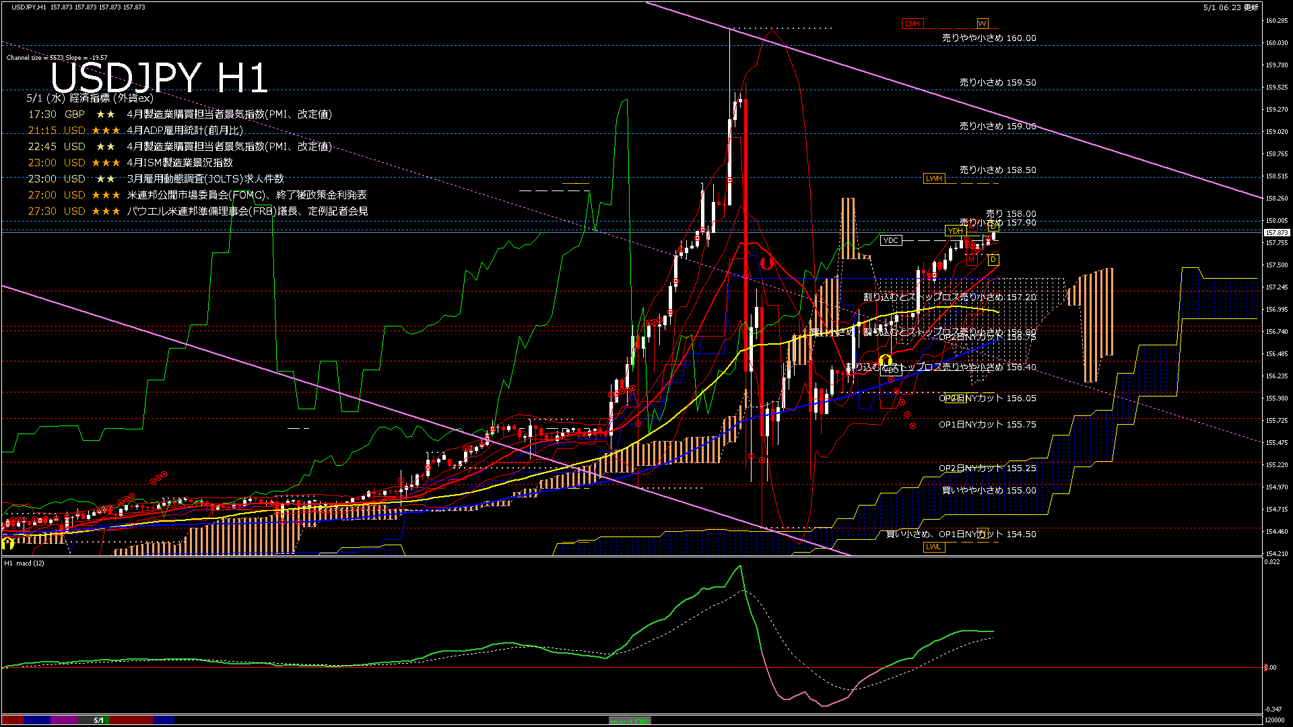This screenshot has height=727, width=1293.
Task: Click the 買いやや小さめ 155.00 order label
Action: pos(989,491)
